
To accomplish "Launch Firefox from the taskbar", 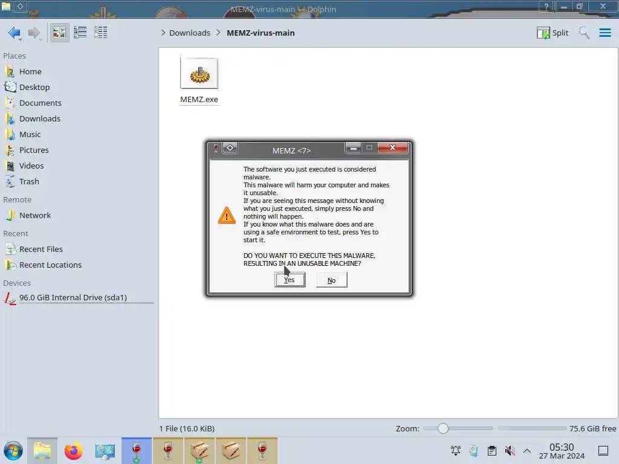I will (x=73, y=451).
